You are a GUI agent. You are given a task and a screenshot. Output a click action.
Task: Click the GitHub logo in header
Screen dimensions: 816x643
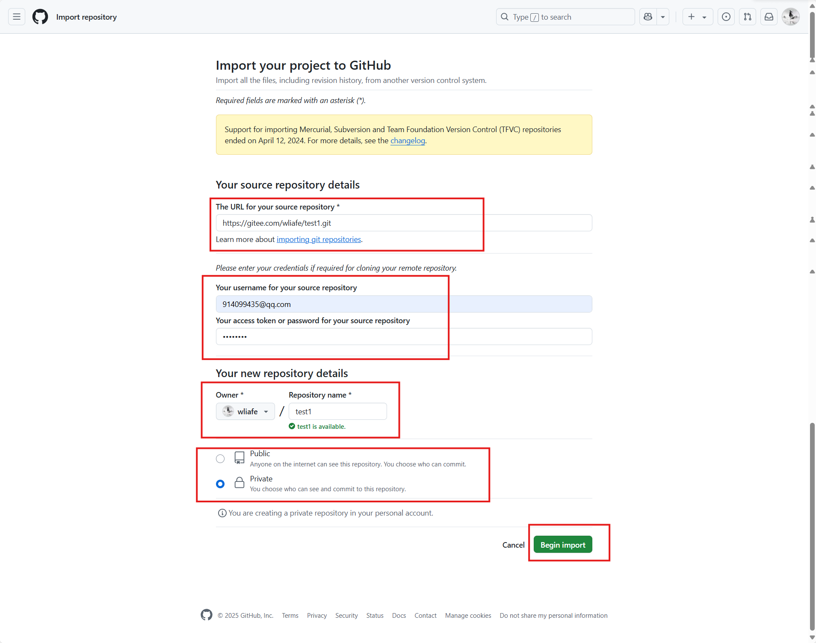click(x=40, y=17)
